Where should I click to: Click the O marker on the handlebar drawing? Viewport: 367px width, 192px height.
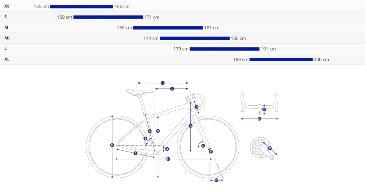tap(264, 109)
